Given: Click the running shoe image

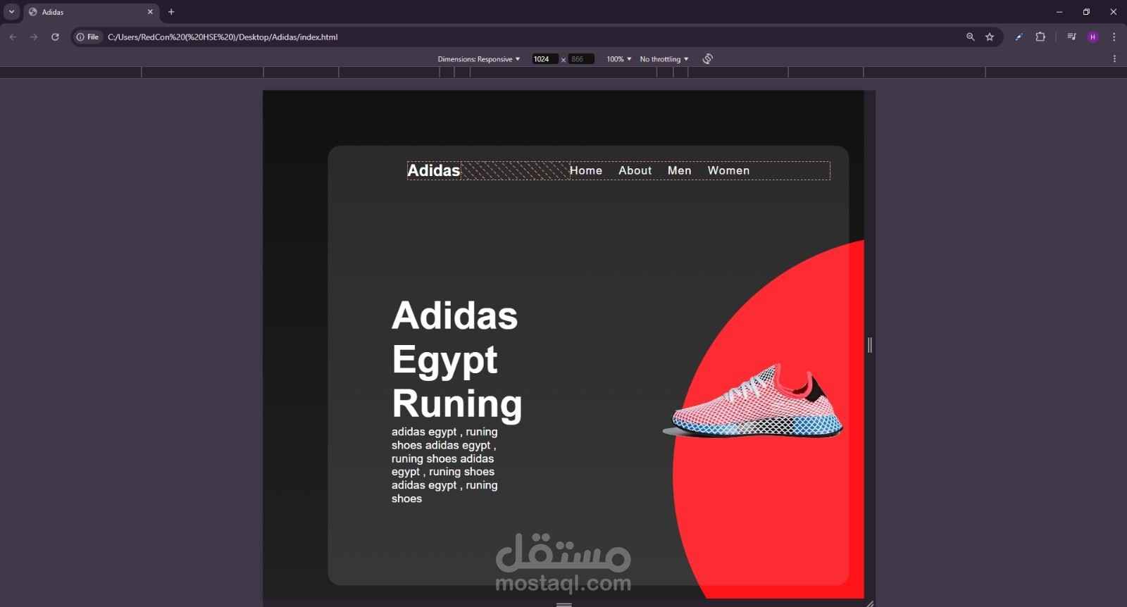Looking at the screenshot, I should click(753, 401).
